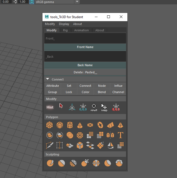This screenshot has height=178, width=177.
Task: Click the Front Name button
Action: (85, 47)
